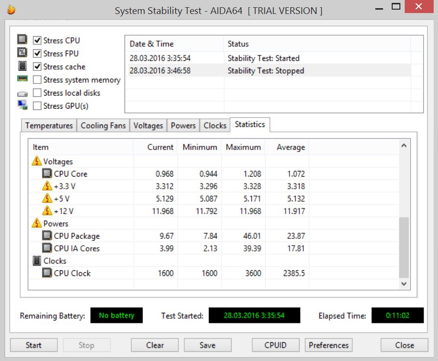Click the Start button

[34, 345]
